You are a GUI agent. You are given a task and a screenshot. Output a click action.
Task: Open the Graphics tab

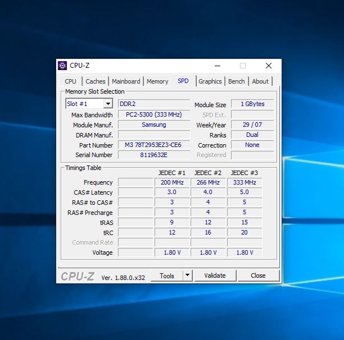(210, 81)
